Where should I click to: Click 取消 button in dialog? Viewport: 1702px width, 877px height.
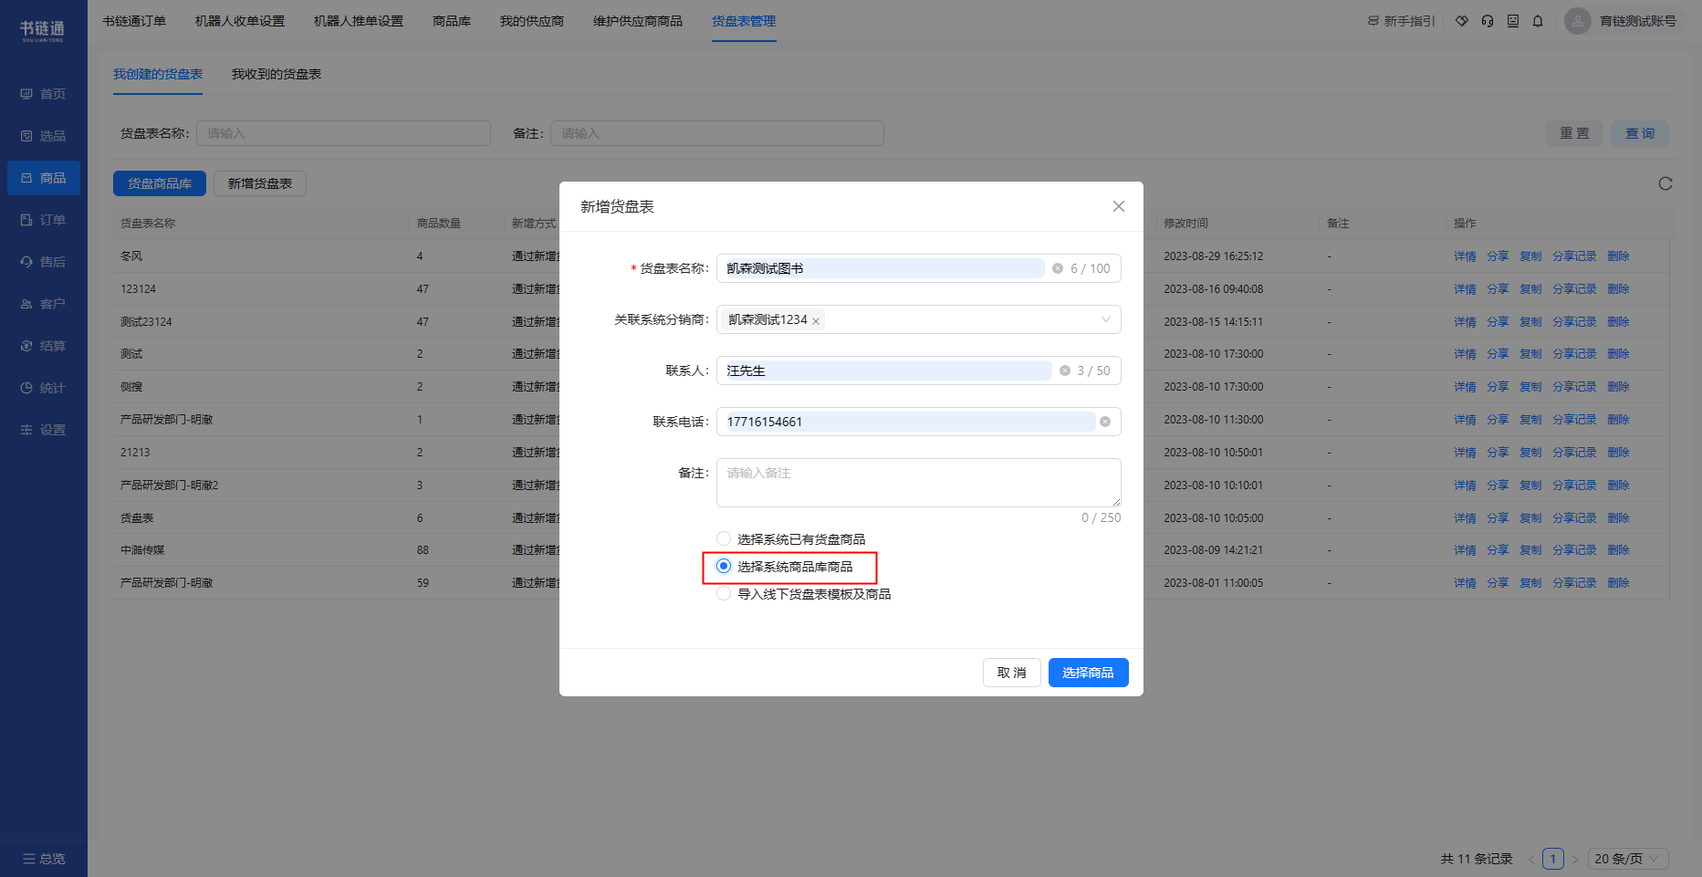tap(1012, 673)
